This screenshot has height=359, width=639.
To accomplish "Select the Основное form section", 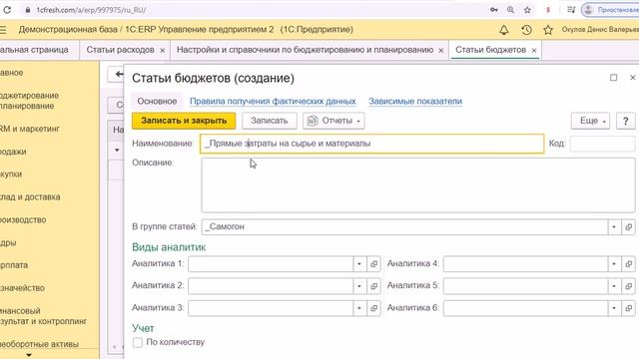I will tap(157, 102).
